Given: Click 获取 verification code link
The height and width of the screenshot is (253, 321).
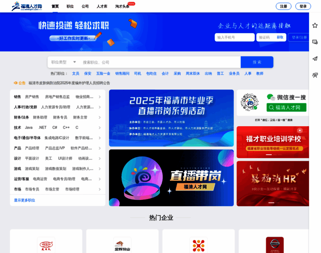Looking at the screenshot, I should (x=280, y=38).
